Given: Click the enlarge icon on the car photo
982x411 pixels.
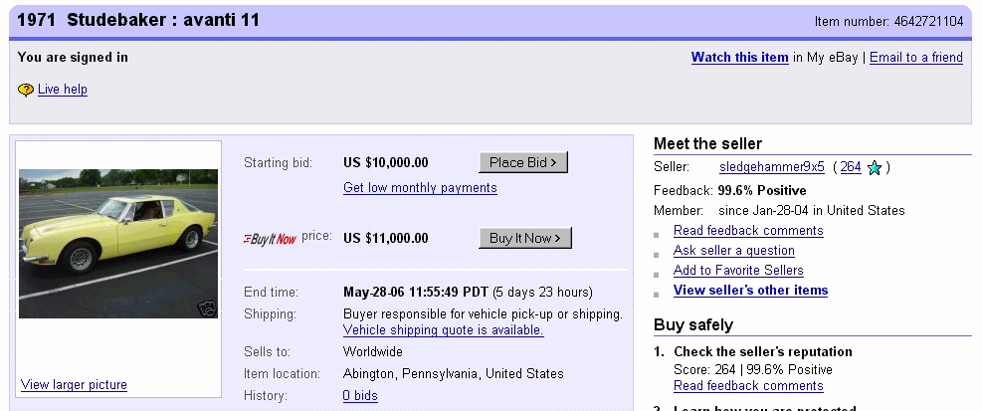Looking at the screenshot, I should point(207,308).
